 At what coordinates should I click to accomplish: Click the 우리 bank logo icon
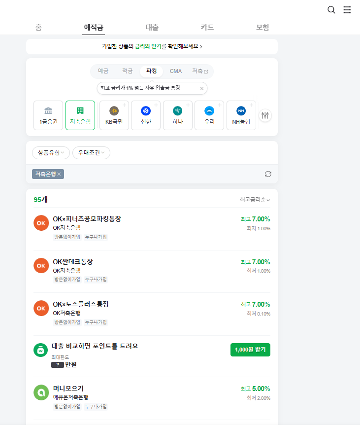[x=209, y=110]
